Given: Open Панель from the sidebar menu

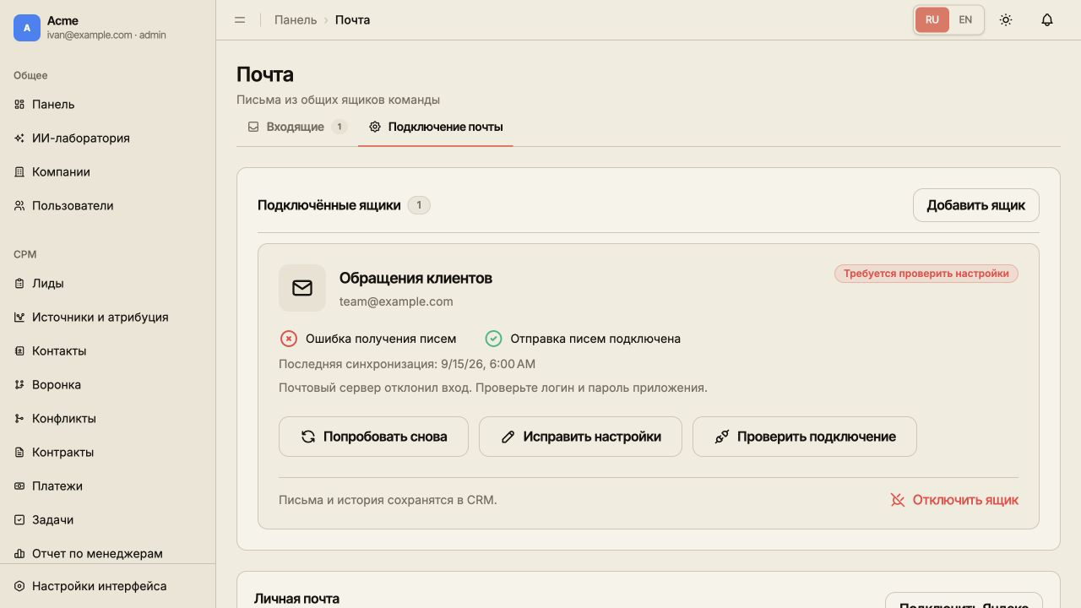Looking at the screenshot, I should tap(107, 104).
